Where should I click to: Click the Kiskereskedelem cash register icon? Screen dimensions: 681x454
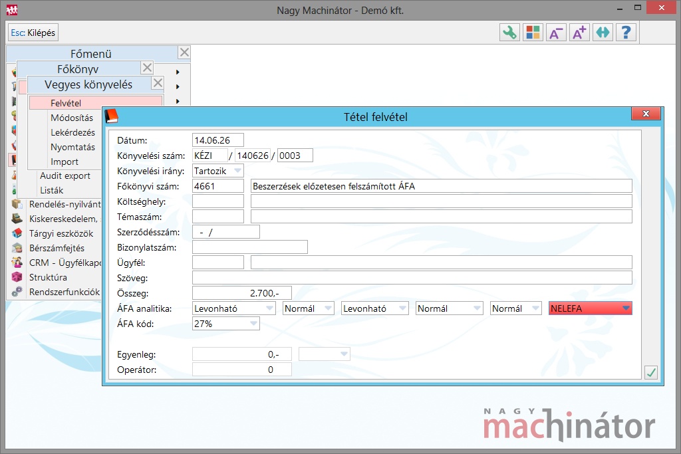pos(17,218)
